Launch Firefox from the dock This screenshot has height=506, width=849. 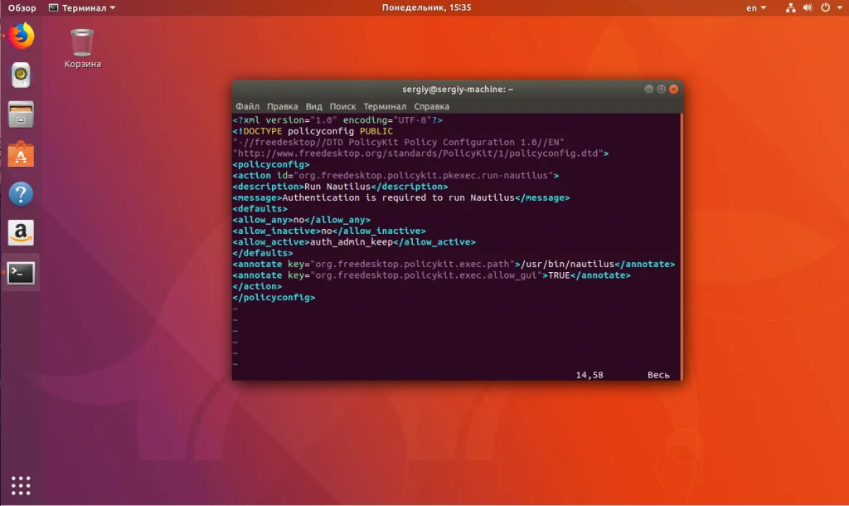coord(21,36)
